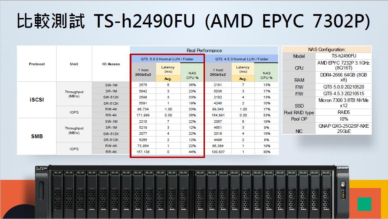Click the "DDR4-2666 64GB" RAM value
Viewport: 388px width, 219px height.
(343, 77)
